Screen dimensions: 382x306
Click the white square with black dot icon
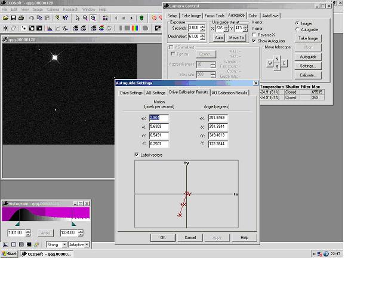[x=24, y=28]
